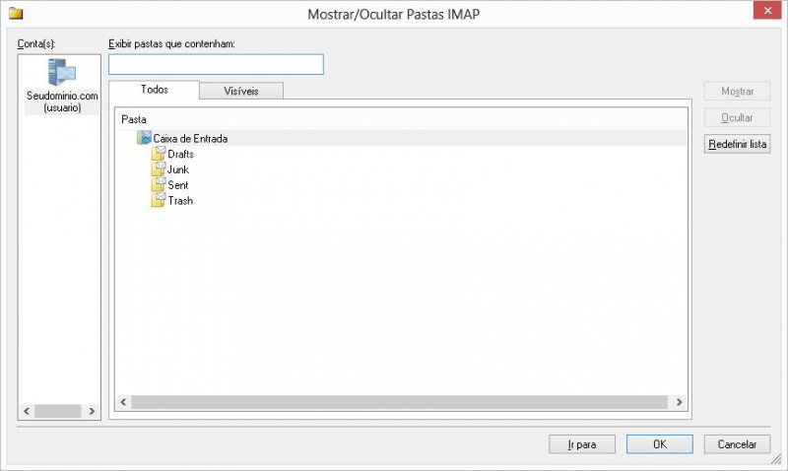The width and height of the screenshot is (788, 471).
Task: Open the Visíveis tab
Action: 240,91
